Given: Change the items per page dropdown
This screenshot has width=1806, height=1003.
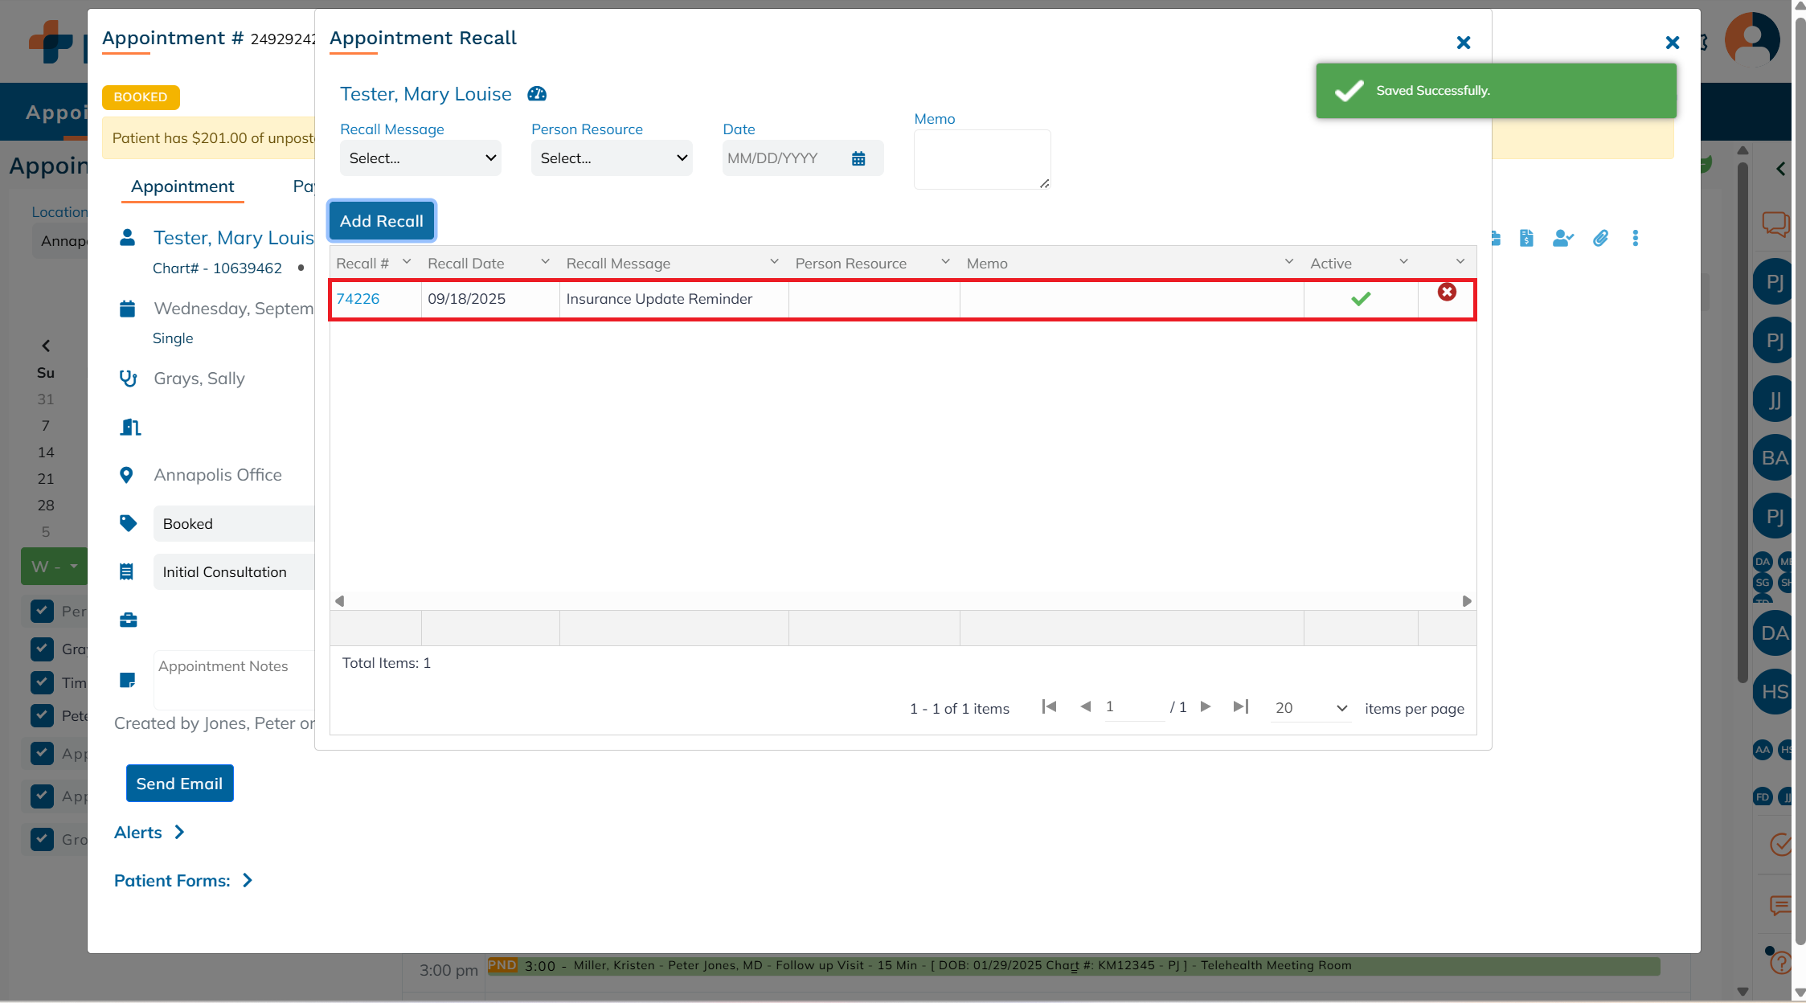Looking at the screenshot, I should [x=1310, y=708].
